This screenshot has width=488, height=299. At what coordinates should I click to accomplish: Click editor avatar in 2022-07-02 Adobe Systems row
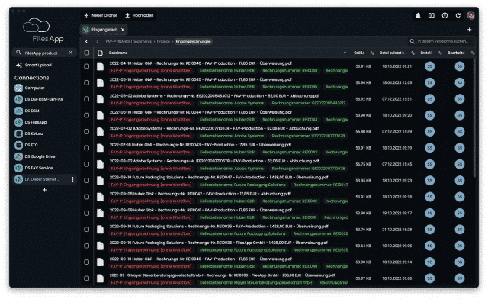460,131
